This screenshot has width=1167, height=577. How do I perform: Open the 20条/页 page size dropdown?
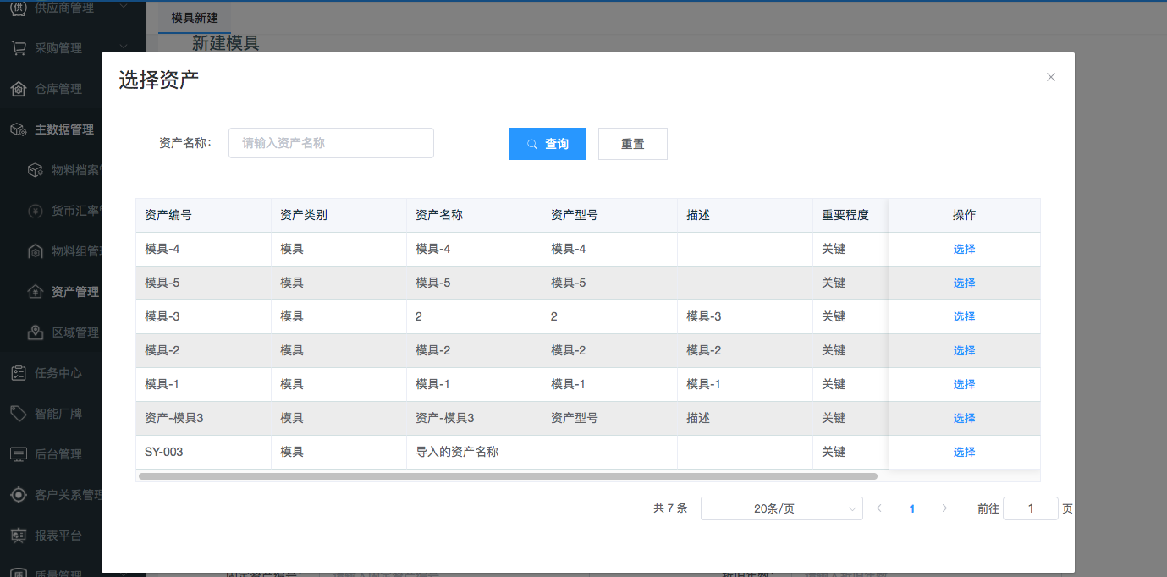click(x=781, y=508)
